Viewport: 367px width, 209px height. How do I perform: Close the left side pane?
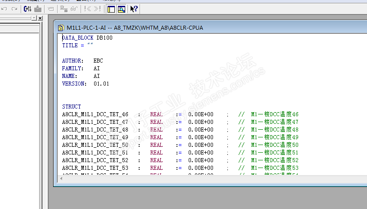click(40, 18)
